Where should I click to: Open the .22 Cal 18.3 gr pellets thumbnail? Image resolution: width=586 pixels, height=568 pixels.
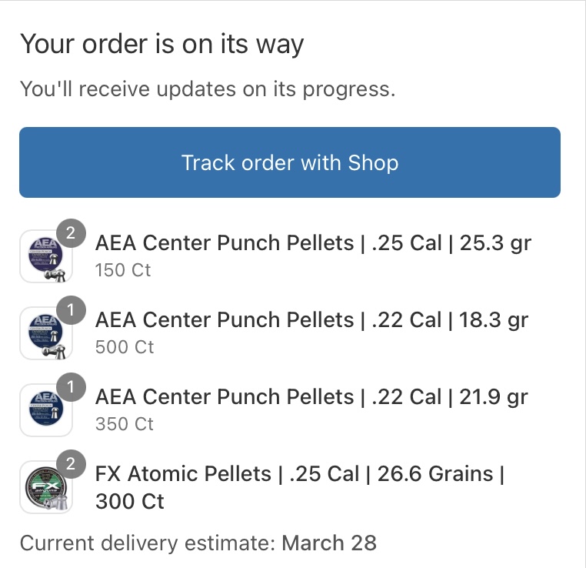(46, 333)
